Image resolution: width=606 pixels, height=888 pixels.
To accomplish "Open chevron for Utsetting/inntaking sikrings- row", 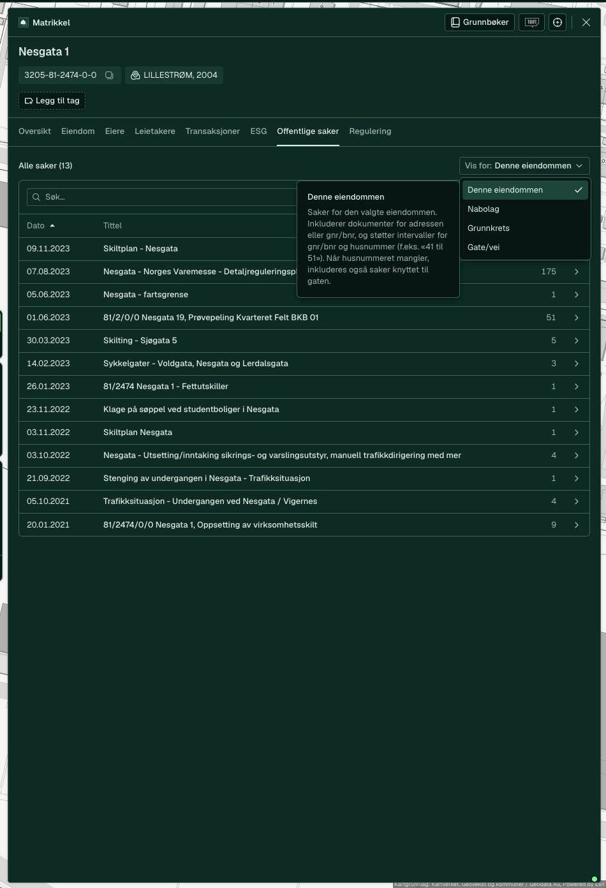I will pyautogui.click(x=577, y=455).
